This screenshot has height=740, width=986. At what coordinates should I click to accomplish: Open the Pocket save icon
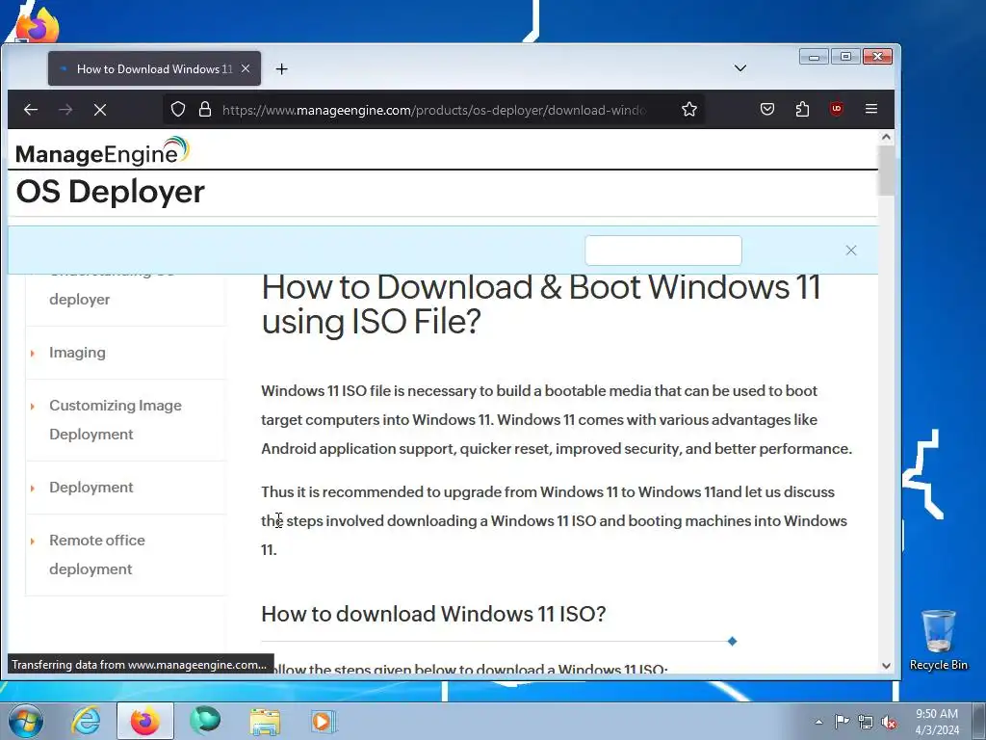[767, 110]
